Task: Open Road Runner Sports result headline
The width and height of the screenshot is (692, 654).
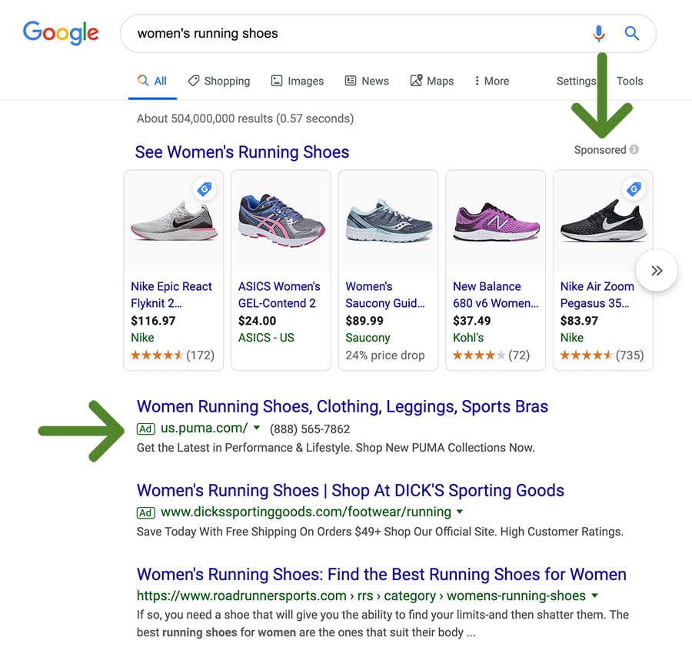Action: point(381,575)
